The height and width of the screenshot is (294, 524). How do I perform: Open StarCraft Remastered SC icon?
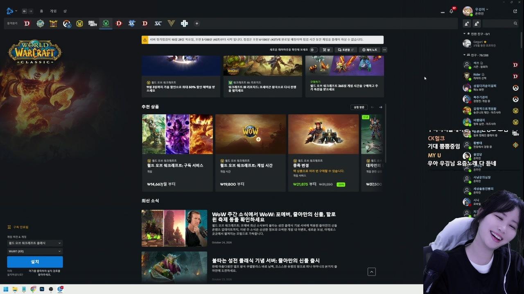tap(158, 23)
